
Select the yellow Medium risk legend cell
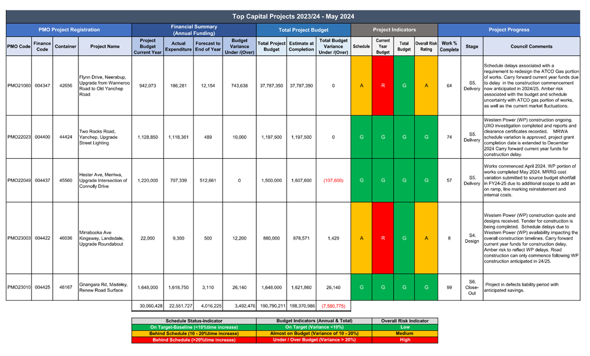pyautogui.click(x=405, y=333)
